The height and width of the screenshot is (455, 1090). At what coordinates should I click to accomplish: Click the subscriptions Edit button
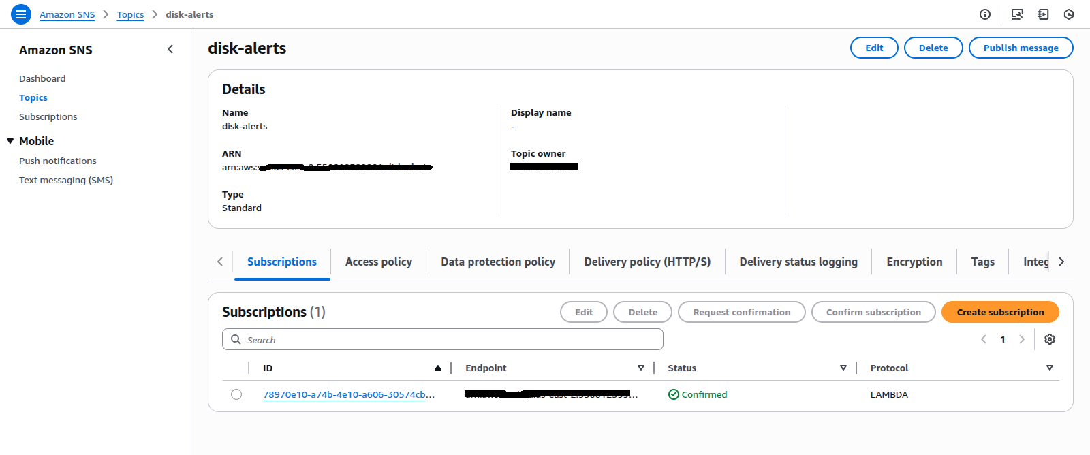584,312
